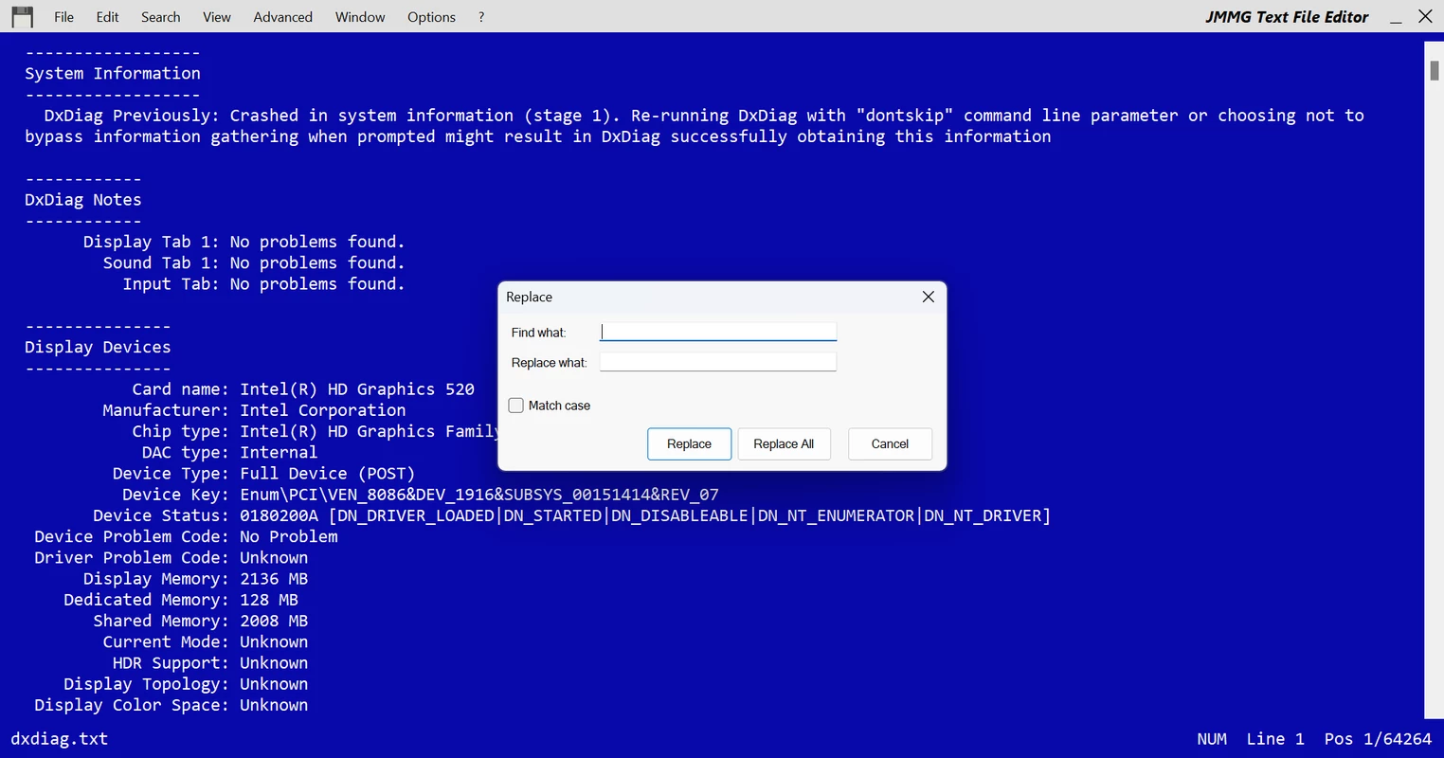
Task: Click the Display Devices heading text
Action: pos(98,347)
